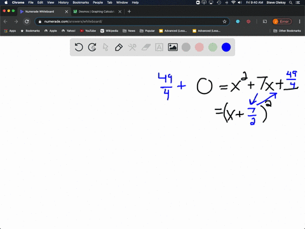The height and width of the screenshot is (229, 305).
Task: Select the text box tool
Action: click(x=159, y=47)
